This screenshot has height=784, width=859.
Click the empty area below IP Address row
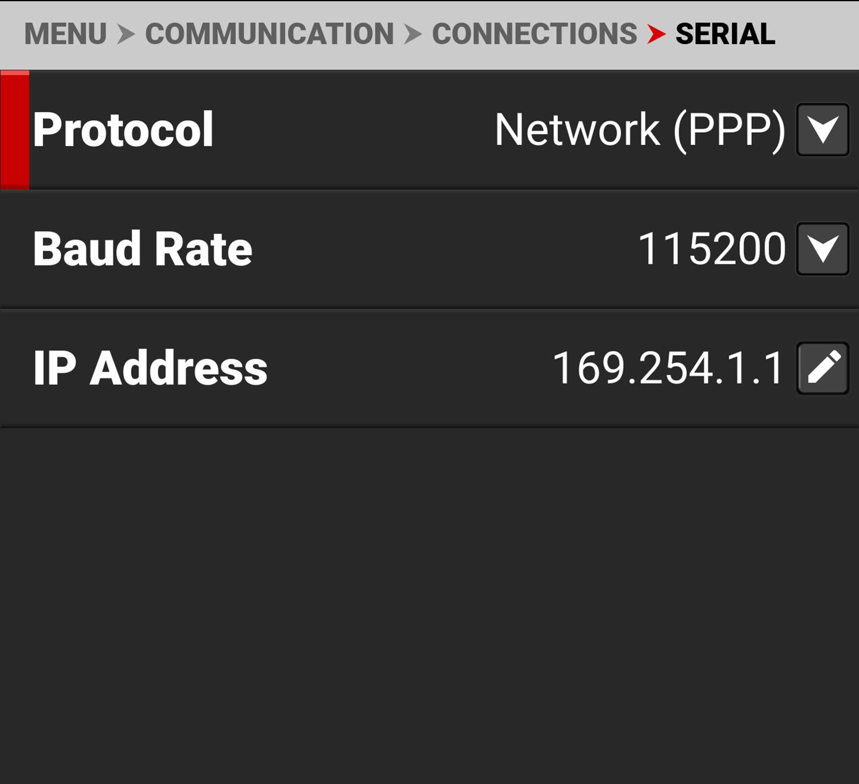(x=429, y=601)
